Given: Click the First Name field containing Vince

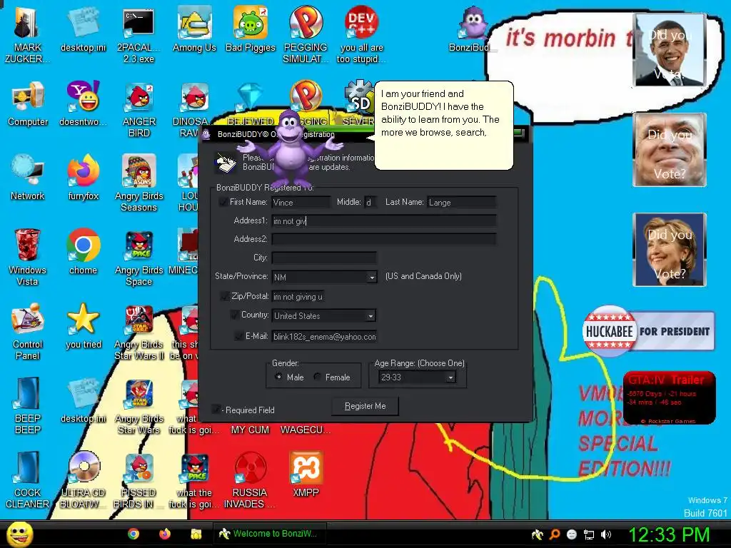Looking at the screenshot, I should tap(301, 202).
